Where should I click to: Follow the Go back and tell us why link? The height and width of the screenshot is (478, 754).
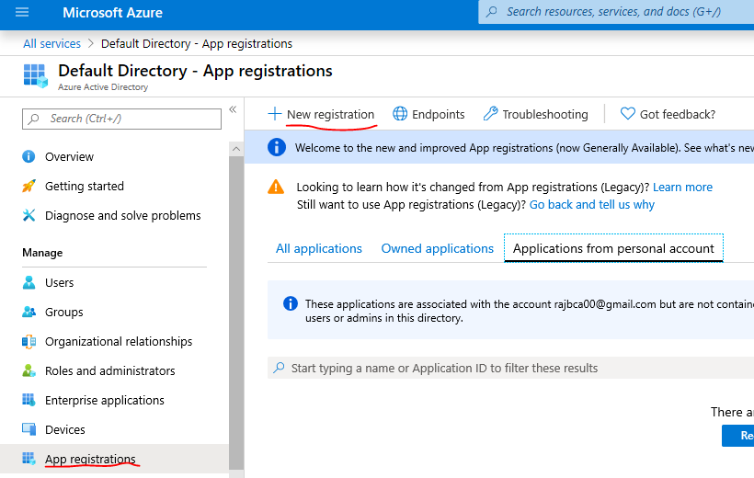(592, 205)
